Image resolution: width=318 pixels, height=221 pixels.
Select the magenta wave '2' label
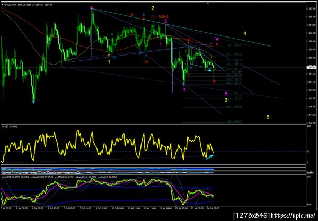[x=166, y=21]
